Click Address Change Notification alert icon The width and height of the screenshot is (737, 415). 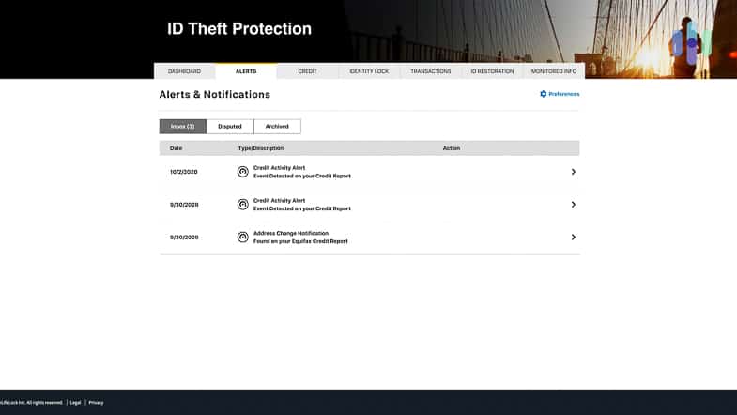(x=243, y=238)
